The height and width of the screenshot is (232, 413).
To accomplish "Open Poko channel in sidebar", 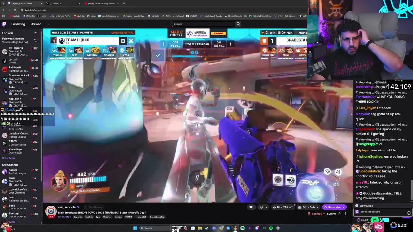I will [20, 91].
